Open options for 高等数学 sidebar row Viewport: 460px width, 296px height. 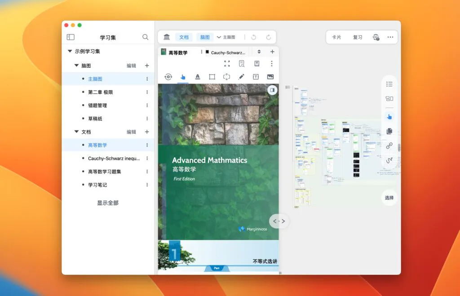click(147, 145)
